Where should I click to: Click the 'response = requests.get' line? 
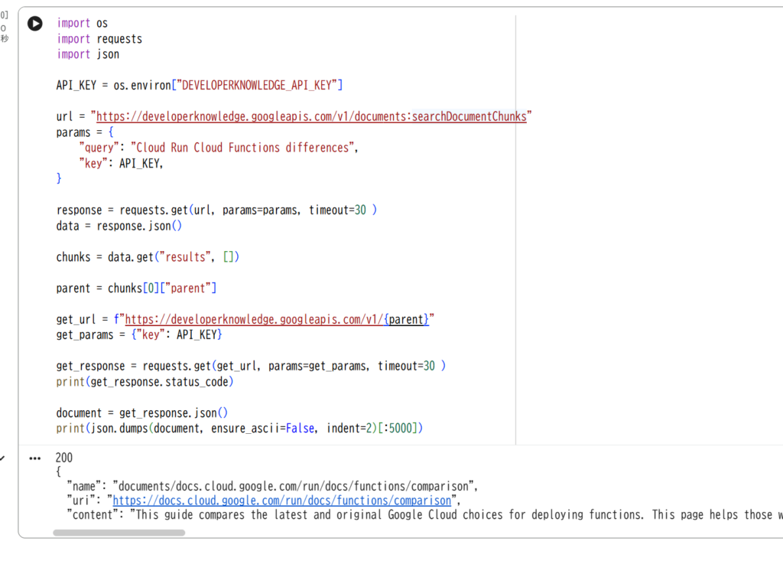click(216, 210)
